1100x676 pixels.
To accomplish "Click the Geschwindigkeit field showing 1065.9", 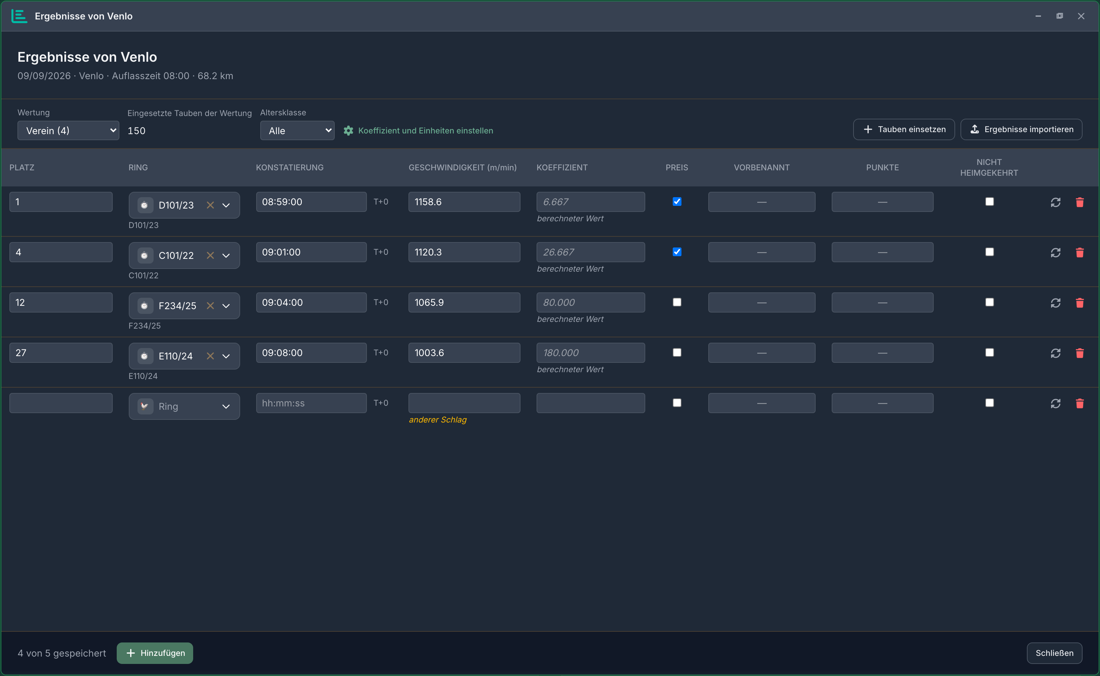I will click(464, 302).
